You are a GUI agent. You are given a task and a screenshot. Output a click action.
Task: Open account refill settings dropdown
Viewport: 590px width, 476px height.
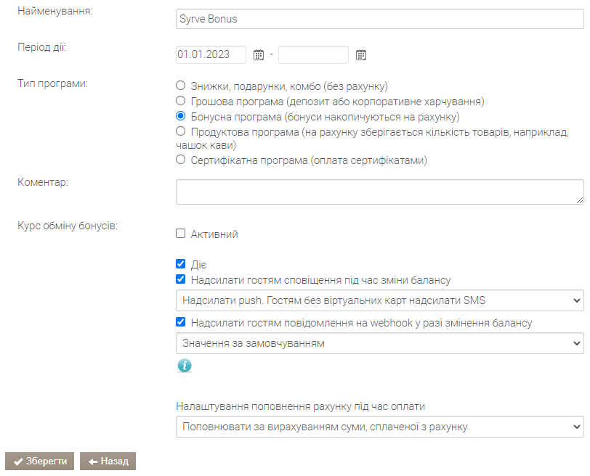pos(380,427)
